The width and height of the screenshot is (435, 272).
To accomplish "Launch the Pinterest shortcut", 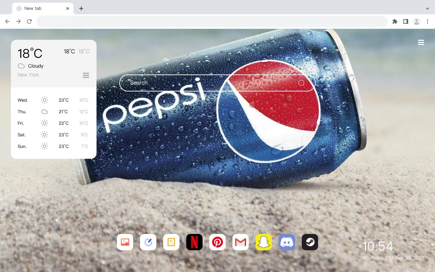I will pyautogui.click(x=217, y=242).
